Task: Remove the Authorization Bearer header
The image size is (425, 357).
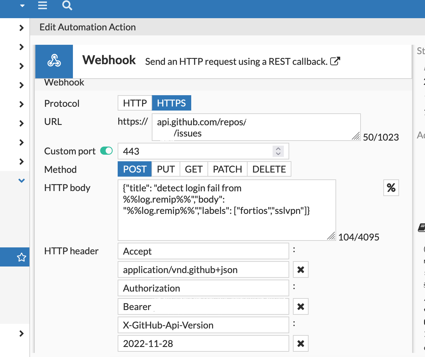Action: point(300,306)
